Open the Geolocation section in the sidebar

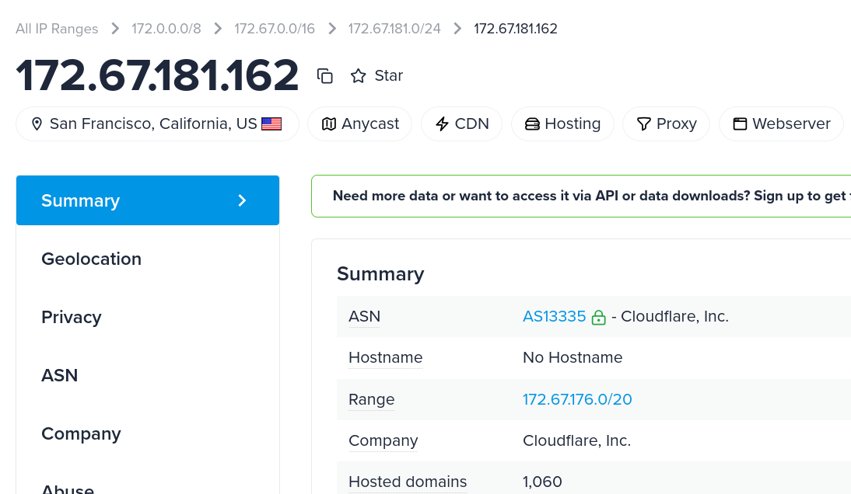91,259
